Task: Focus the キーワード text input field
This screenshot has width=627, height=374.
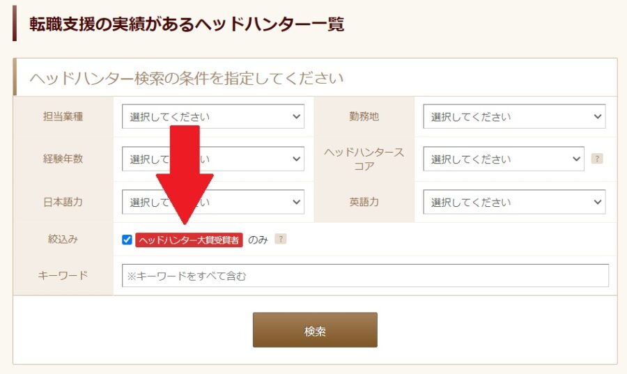Action: coord(365,275)
